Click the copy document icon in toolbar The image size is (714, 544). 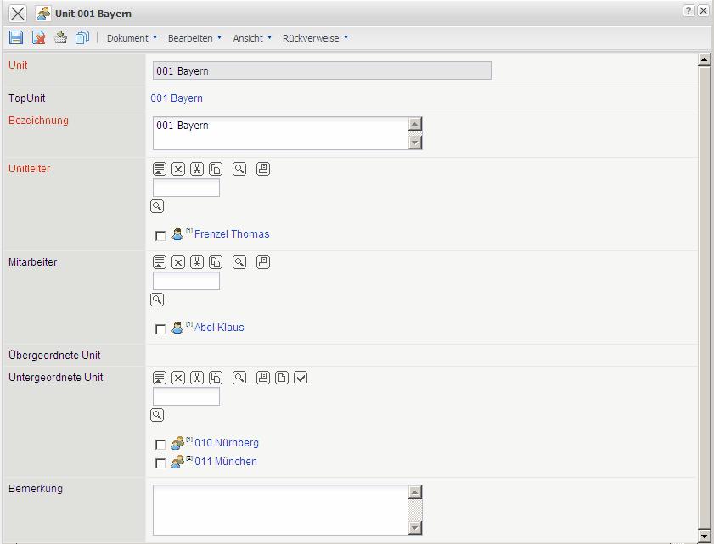(x=82, y=38)
